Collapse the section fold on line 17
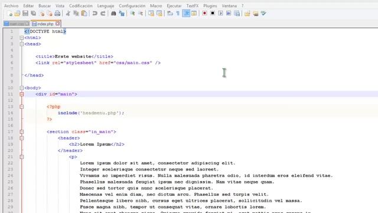Viewport: 378px width, 213px height. click(21, 132)
